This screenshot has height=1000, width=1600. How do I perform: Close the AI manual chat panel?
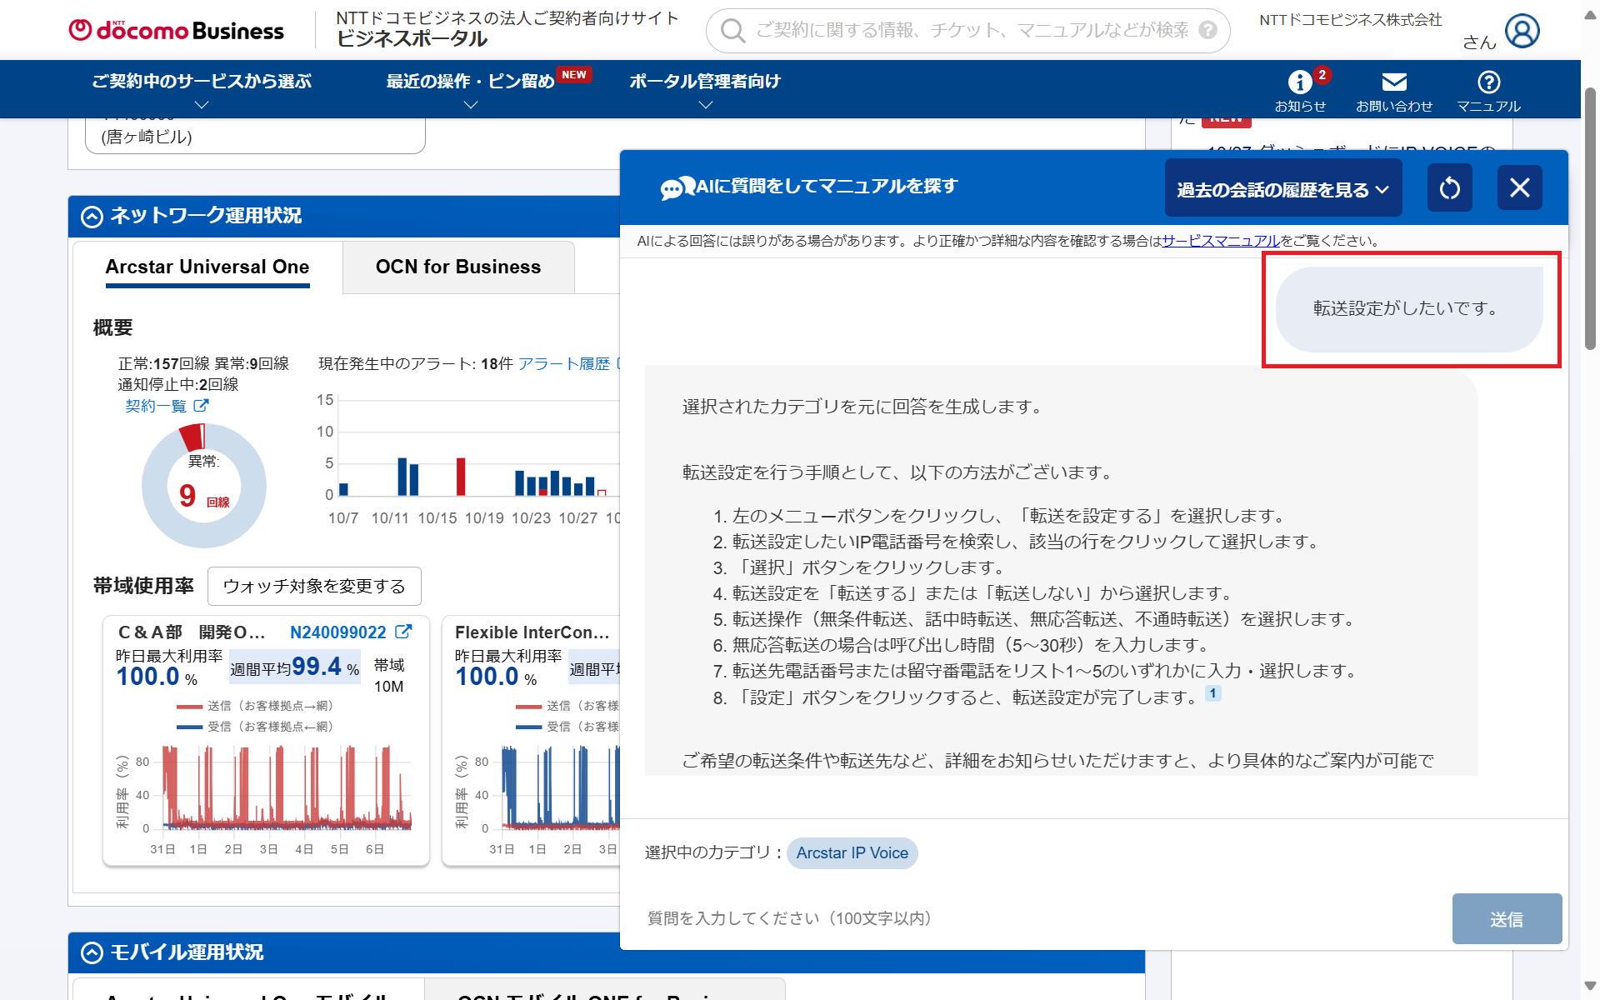coord(1519,188)
